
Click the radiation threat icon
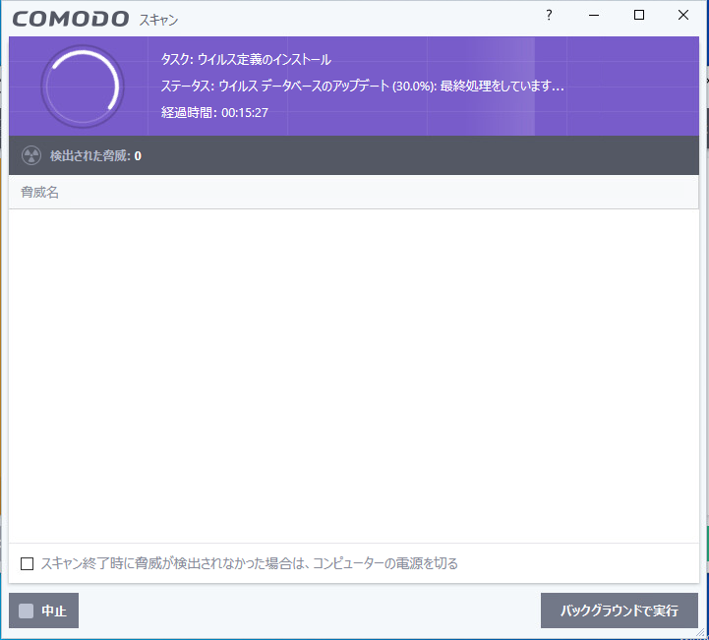[31, 155]
